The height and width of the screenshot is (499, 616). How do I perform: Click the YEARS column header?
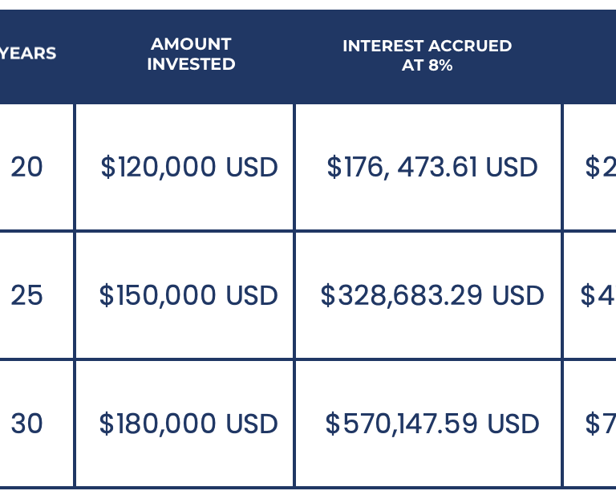pyautogui.click(x=28, y=54)
